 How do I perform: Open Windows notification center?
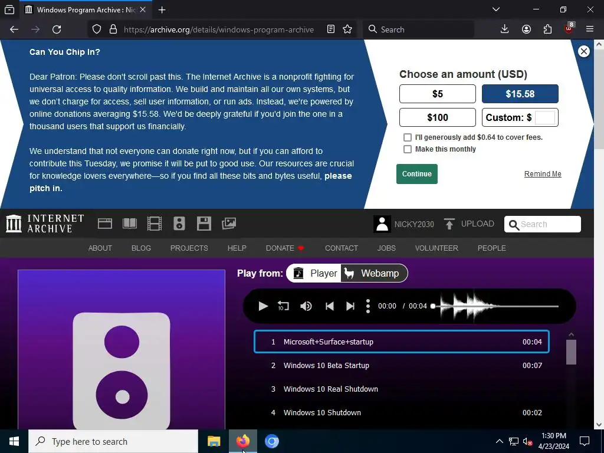point(585,441)
